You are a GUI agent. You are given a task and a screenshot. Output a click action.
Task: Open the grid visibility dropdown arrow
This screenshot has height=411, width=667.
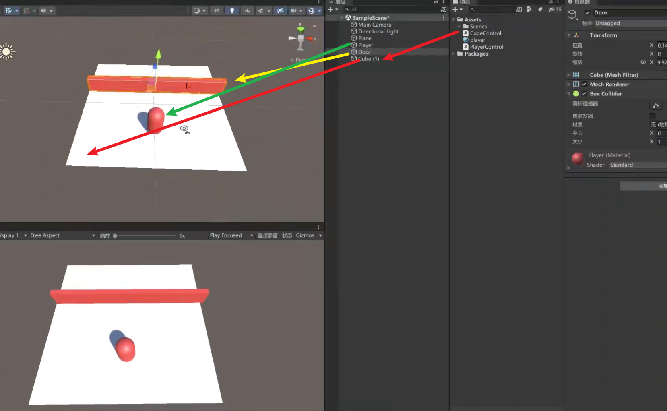pos(17,11)
